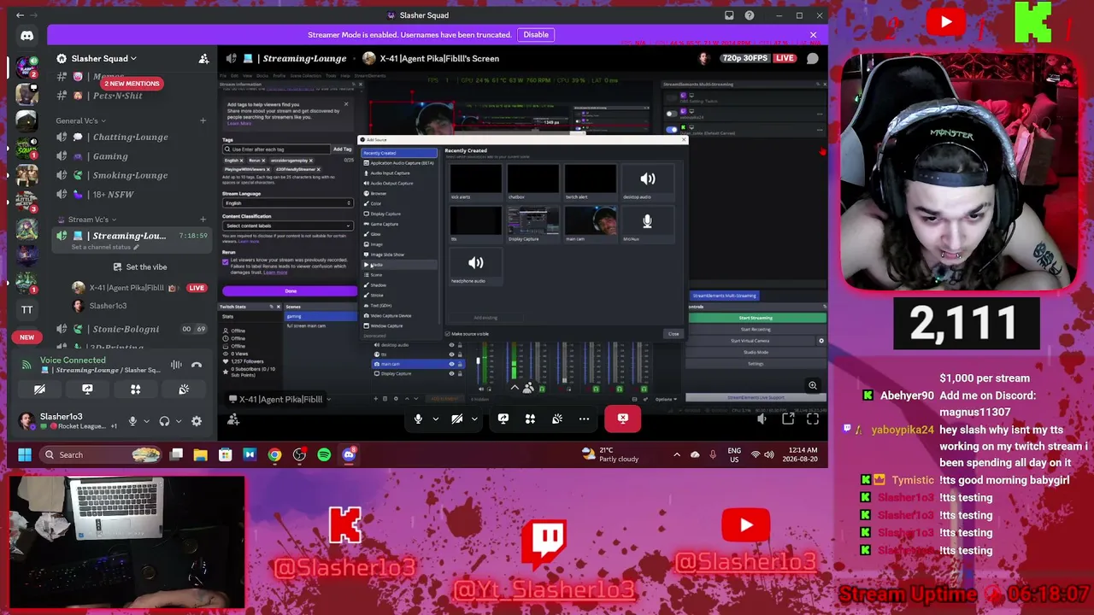Click the Windows taskbar Search box
This screenshot has width=1094, height=615.
coord(102,454)
